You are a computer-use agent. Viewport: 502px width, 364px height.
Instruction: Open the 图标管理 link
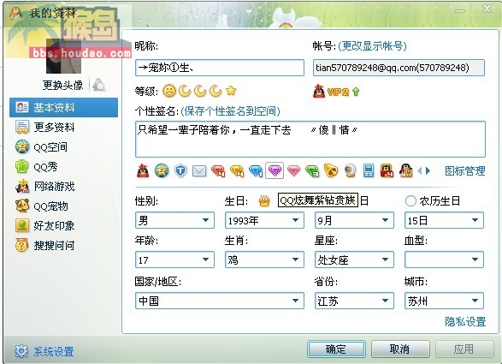[465, 171]
